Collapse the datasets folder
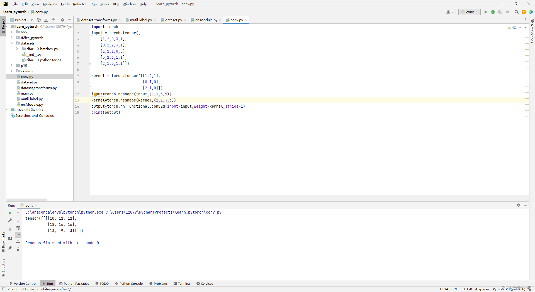The image size is (535, 292). coord(12,43)
